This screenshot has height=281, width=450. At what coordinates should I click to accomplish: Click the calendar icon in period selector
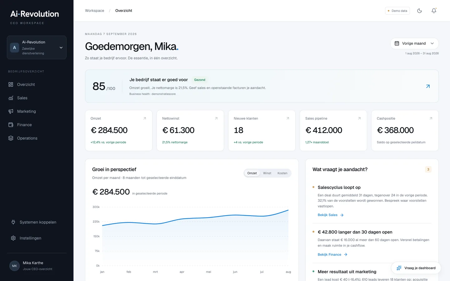tap(397, 43)
